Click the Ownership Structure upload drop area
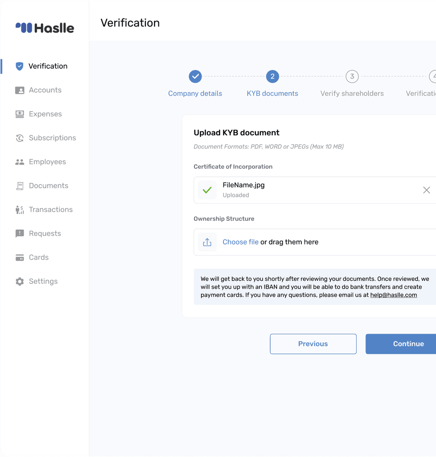 [x=315, y=242]
